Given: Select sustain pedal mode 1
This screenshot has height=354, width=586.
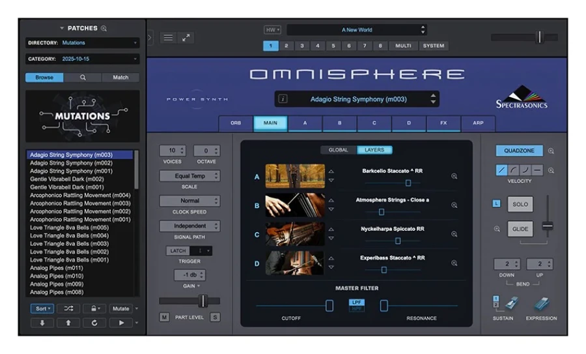Looking at the screenshot, I should point(496,299).
